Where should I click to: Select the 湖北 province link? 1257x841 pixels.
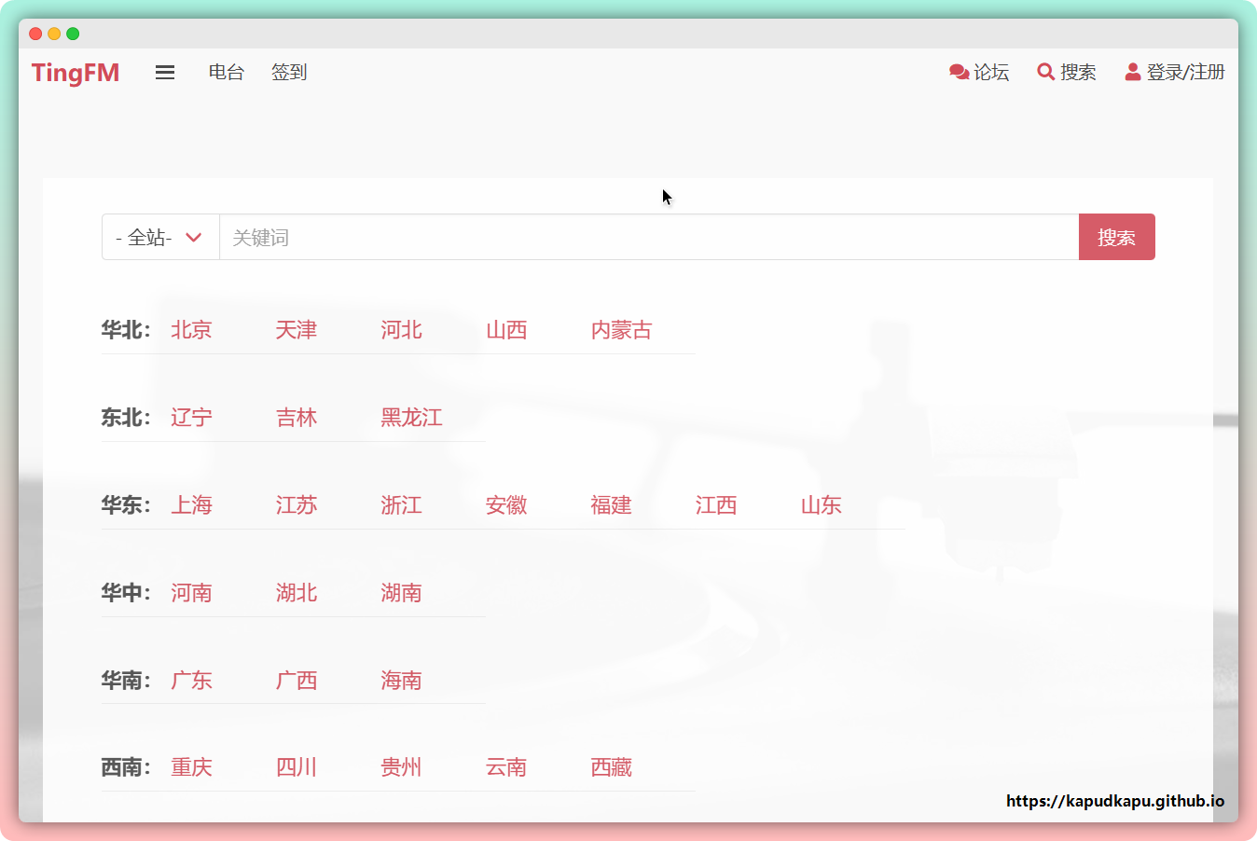(x=297, y=593)
